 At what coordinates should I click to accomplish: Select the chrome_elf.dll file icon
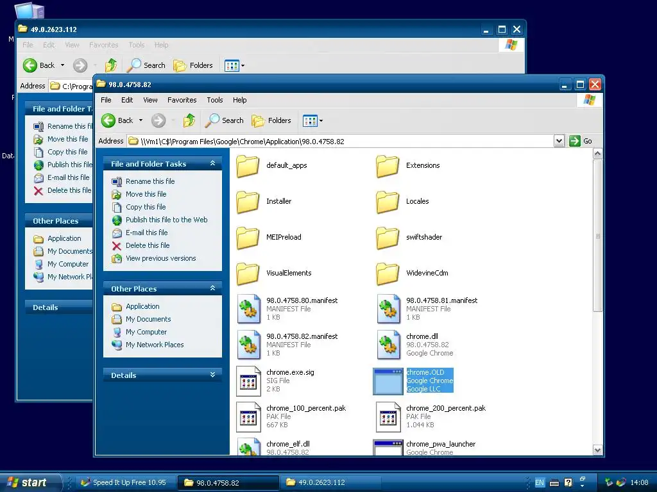pyautogui.click(x=248, y=447)
